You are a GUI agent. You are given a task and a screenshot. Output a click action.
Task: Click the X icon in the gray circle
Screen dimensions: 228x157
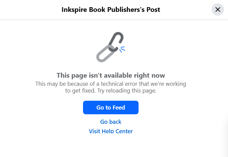tap(217, 9)
